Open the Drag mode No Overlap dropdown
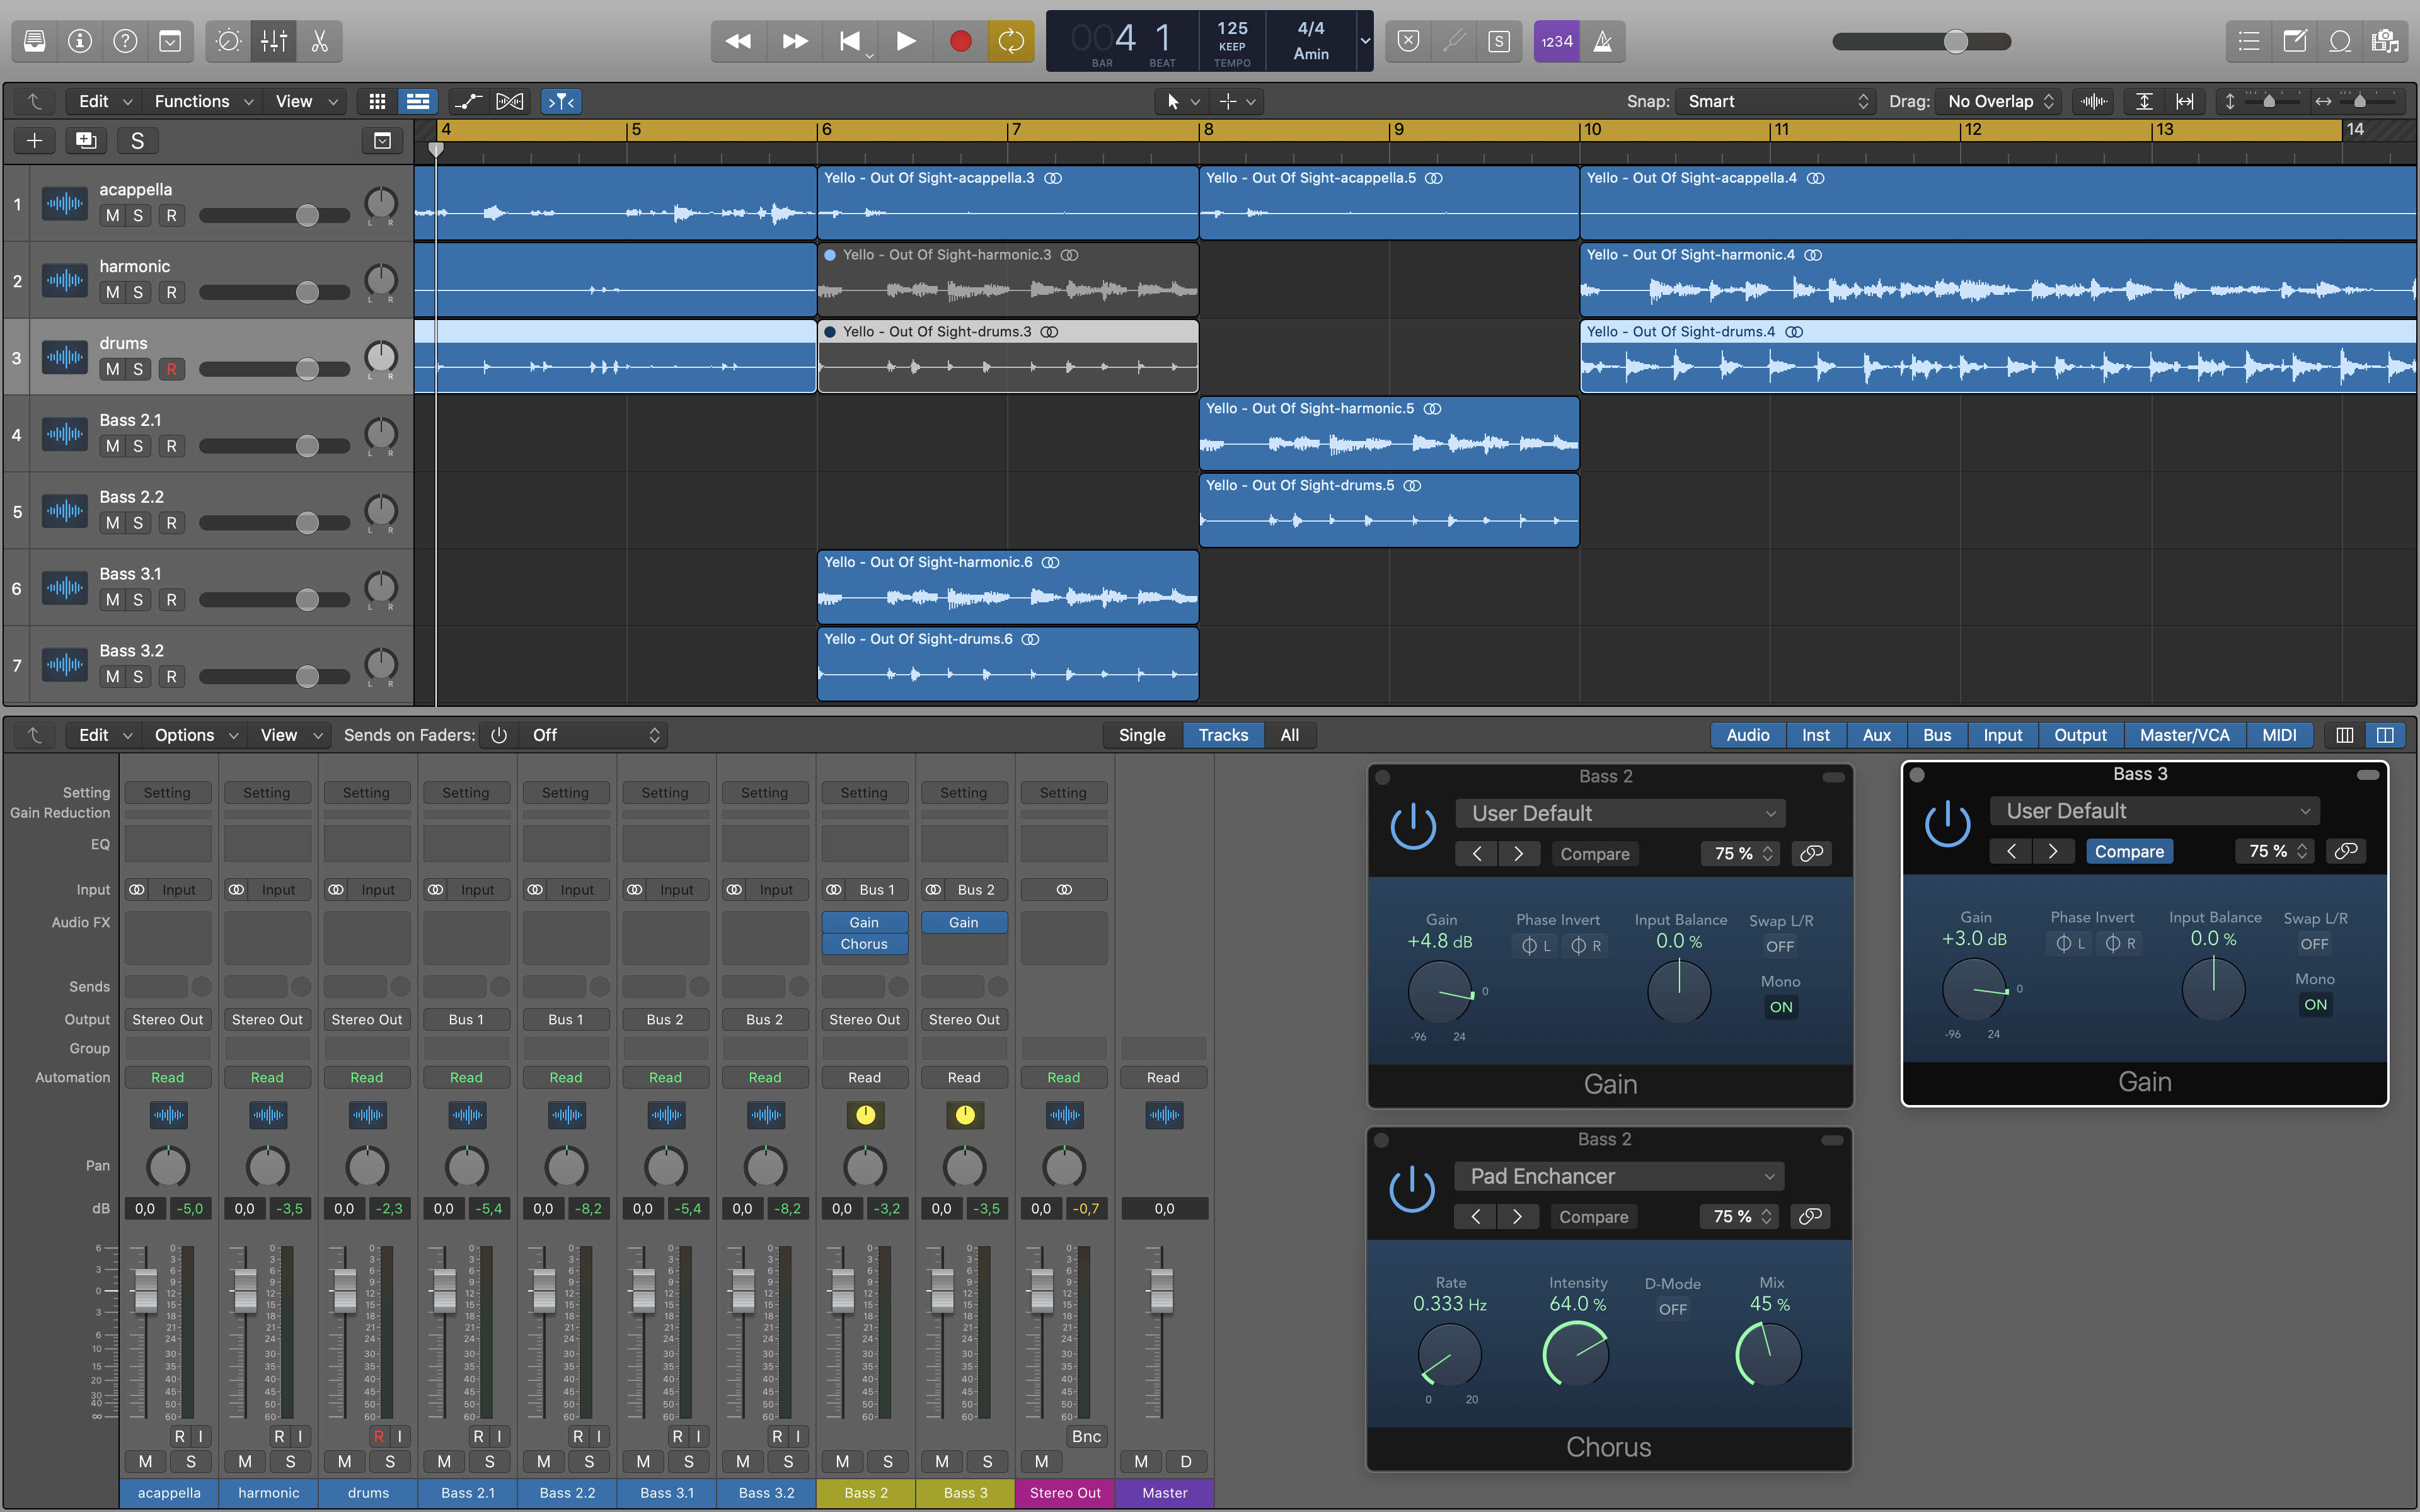Screen dimensions: 2420x1512 tap(1998, 101)
